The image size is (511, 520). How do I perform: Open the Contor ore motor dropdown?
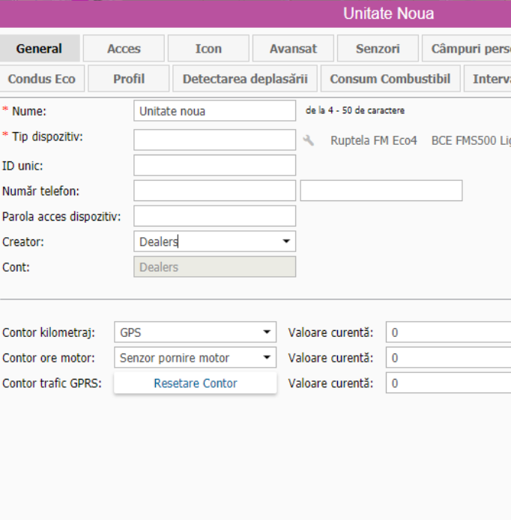[195, 358]
